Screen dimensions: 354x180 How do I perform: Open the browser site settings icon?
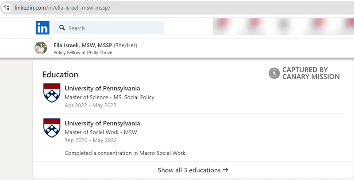[7, 7]
